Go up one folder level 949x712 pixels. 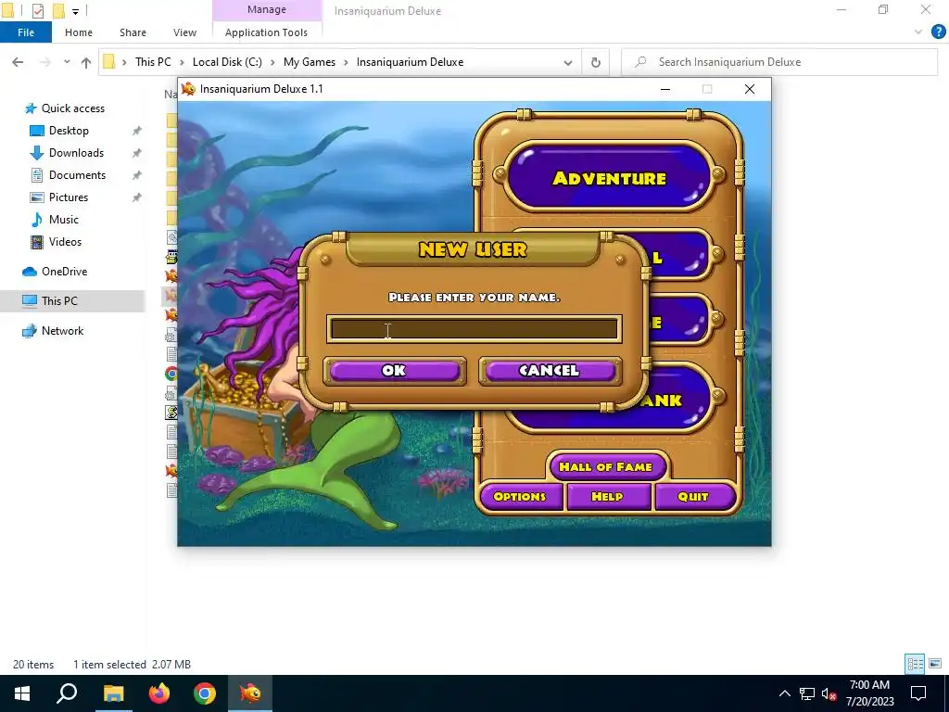tap(86, 62)
